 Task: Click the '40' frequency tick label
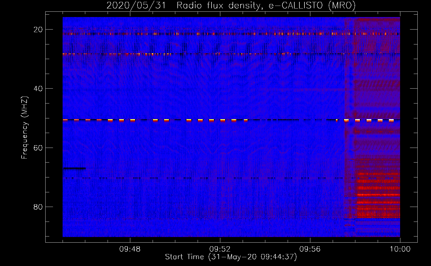point(38,89)
